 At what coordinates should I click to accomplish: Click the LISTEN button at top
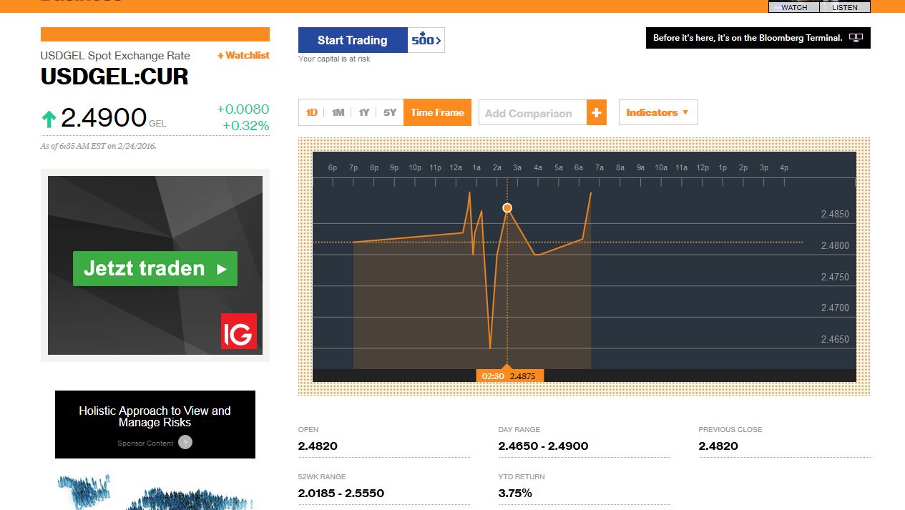[845, 7]
